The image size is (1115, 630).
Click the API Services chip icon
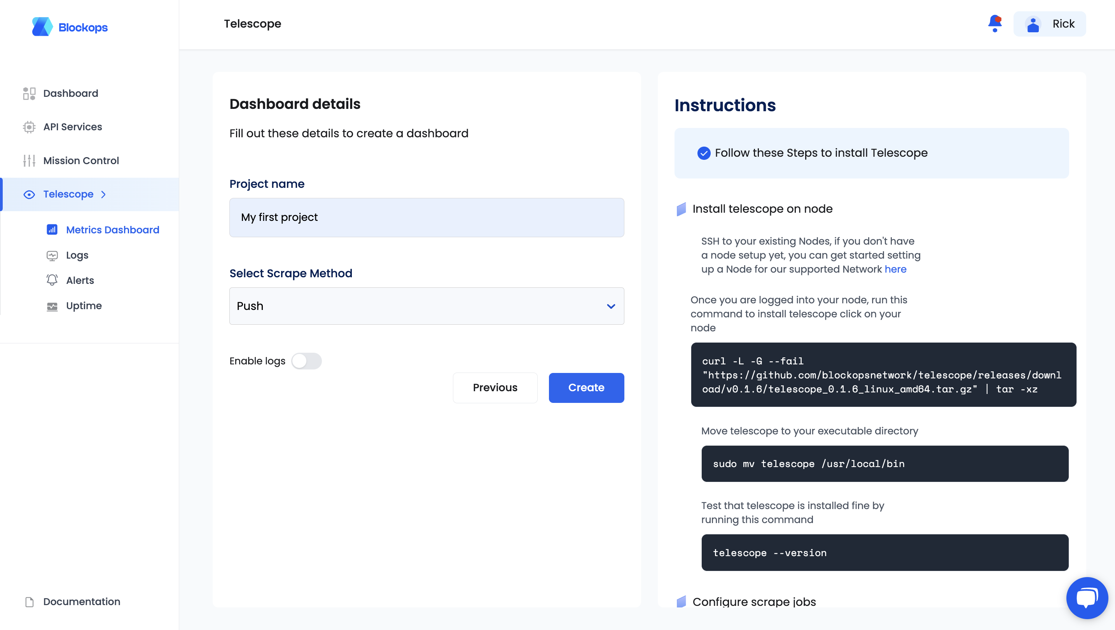click(29, 127)
